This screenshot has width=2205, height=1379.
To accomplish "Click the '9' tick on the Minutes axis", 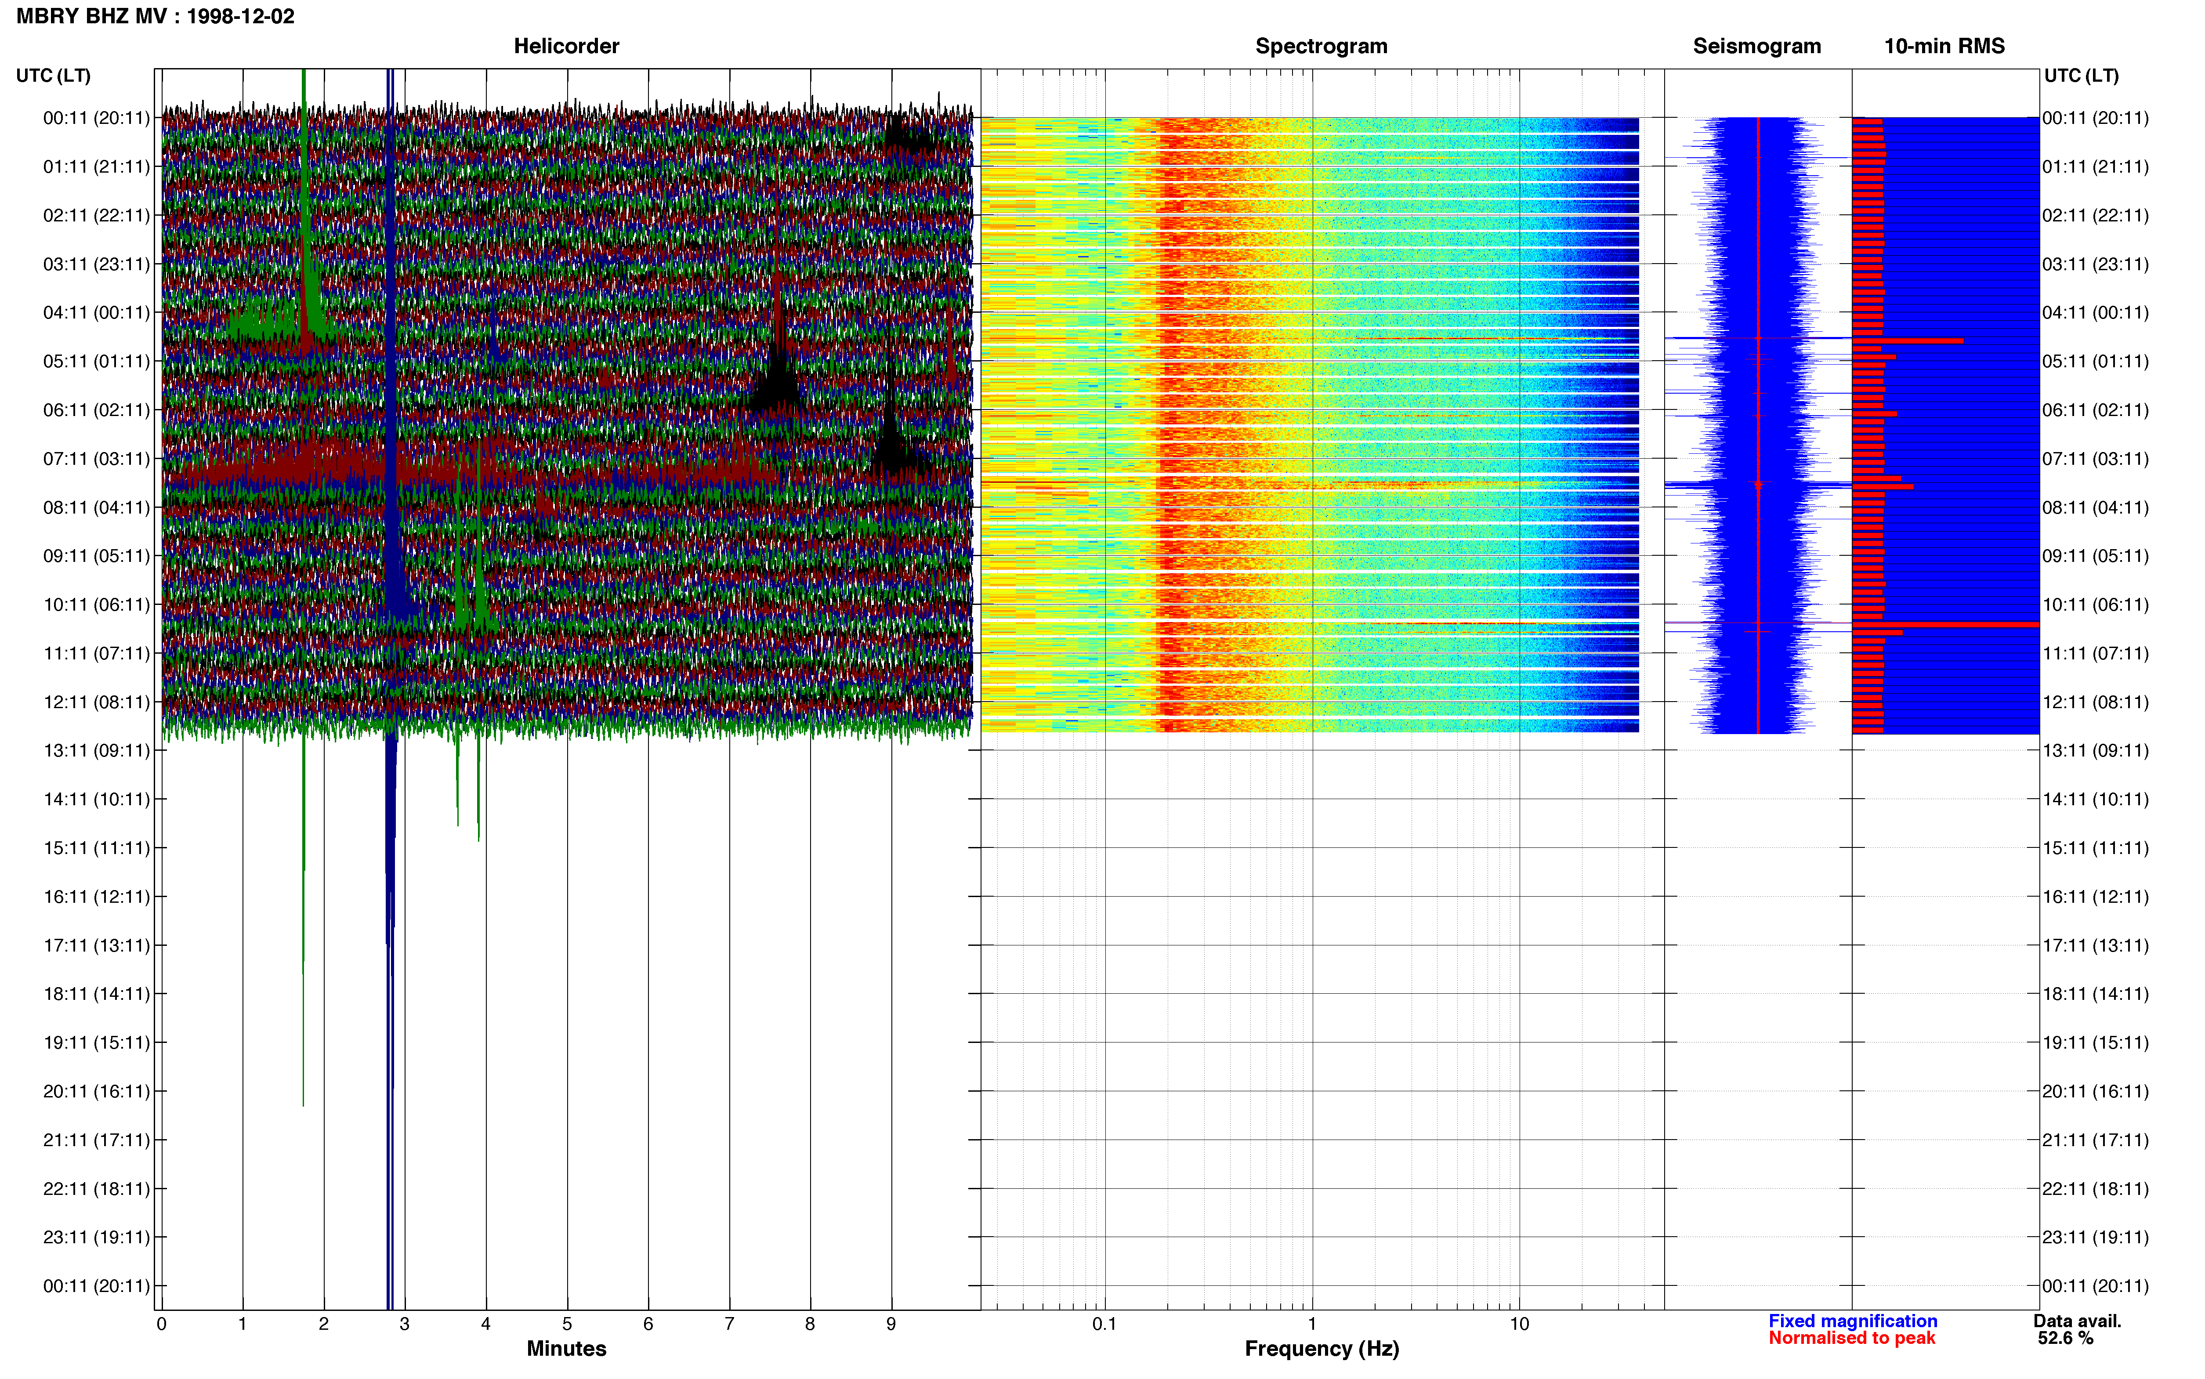I will point(891,1324).
